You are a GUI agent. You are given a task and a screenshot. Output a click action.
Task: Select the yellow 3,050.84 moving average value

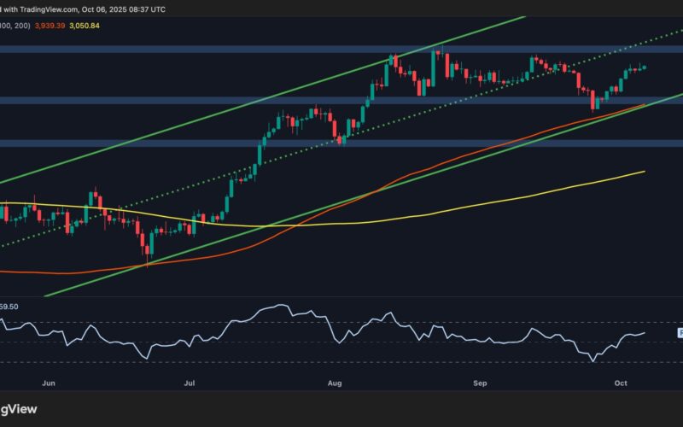[x=101, y=26]
